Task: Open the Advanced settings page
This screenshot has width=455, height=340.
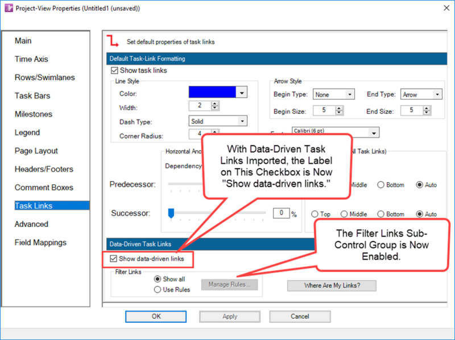Action: [x=31, y=224]
